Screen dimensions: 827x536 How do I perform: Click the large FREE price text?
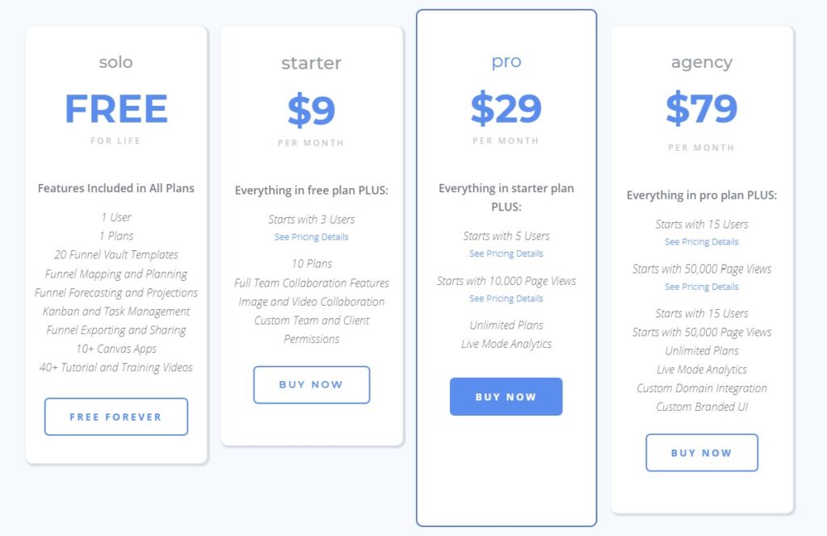[x=115, y=109]
